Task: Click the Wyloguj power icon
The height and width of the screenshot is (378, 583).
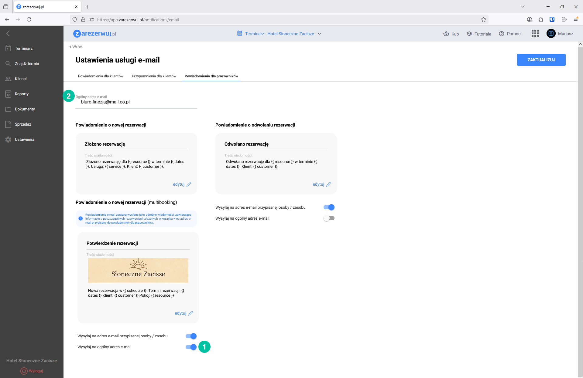Action: coord(24,371)
